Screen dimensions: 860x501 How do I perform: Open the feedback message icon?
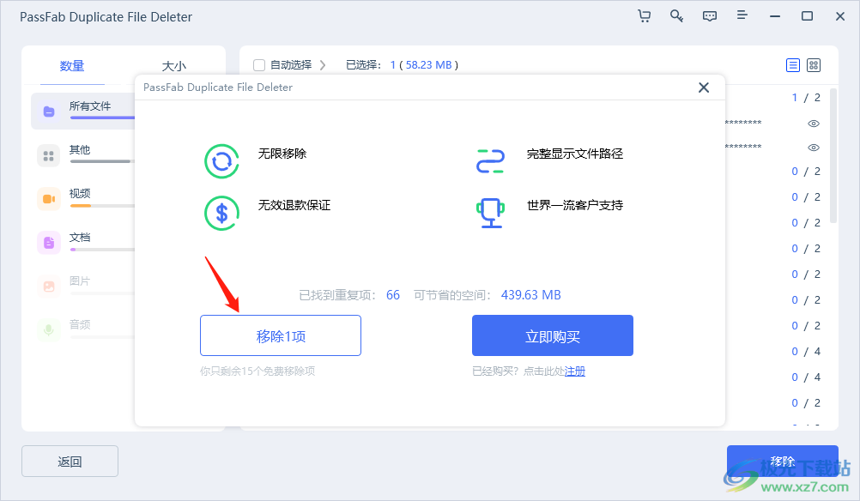tap(709, 16)
